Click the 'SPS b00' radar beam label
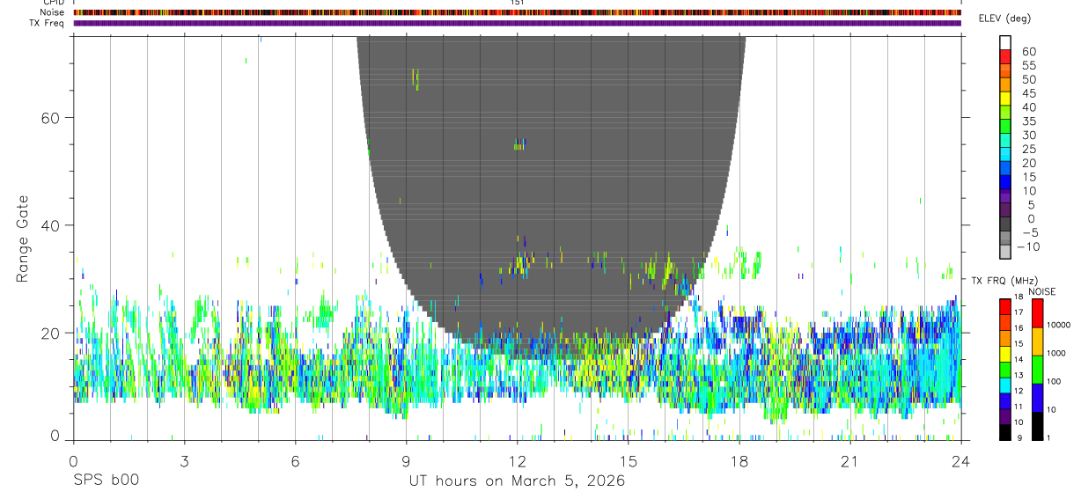1081x499 pixels. (x=105, y=481)
